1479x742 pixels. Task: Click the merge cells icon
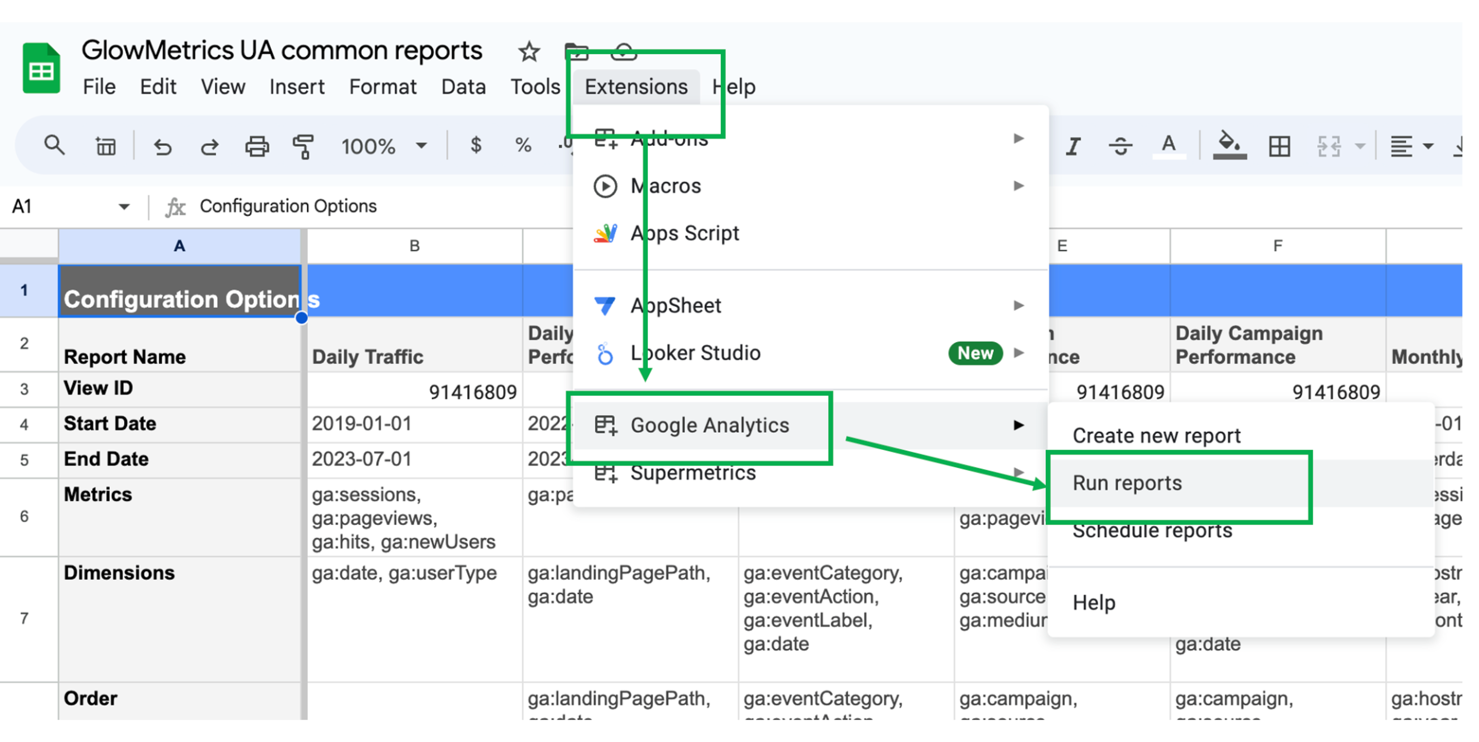(1329, 146)
